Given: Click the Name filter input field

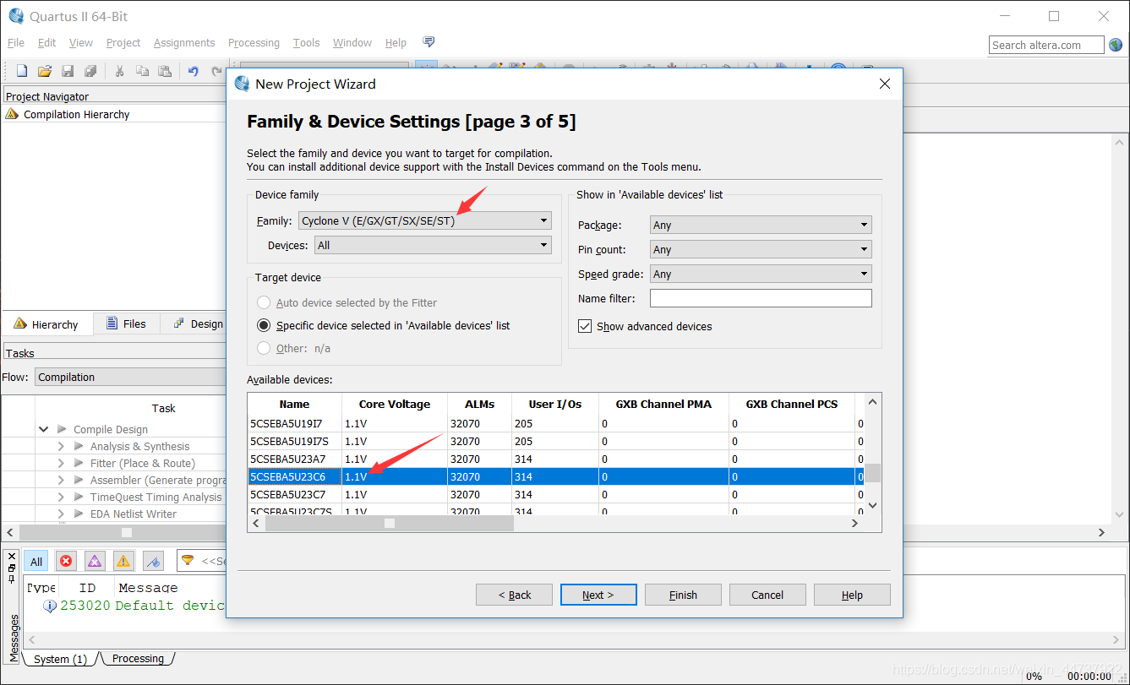Looking at the screenshot, I should (x=761, y=298).
